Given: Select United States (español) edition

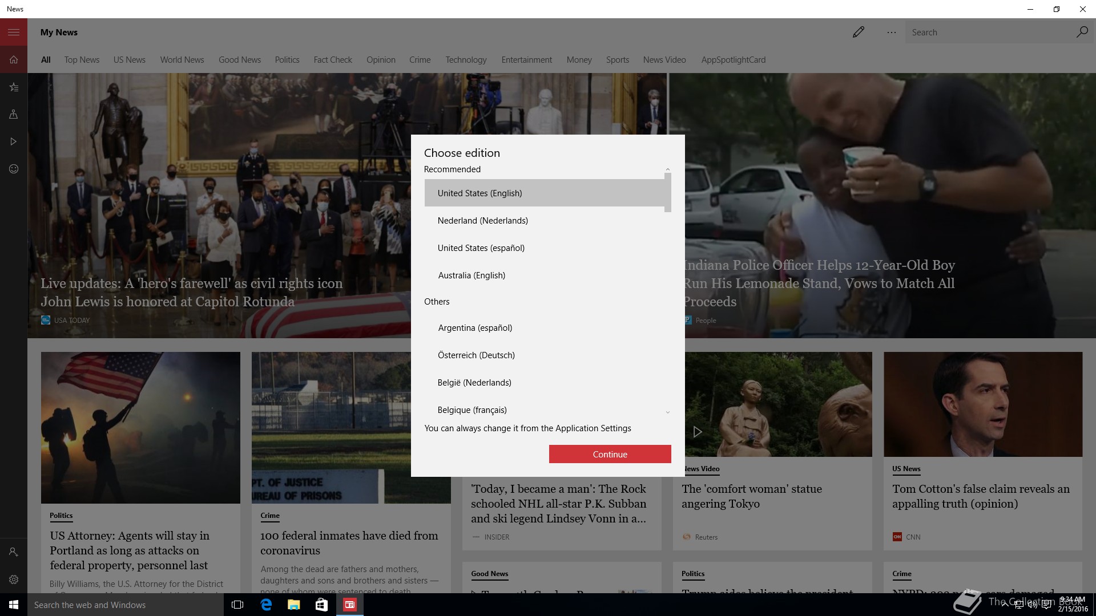Looking at the screenshot, I should [x=544, y=248].
